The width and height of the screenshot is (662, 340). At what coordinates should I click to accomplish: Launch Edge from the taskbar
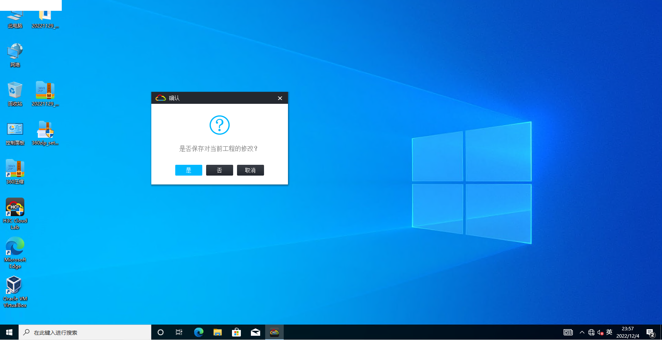198,332
